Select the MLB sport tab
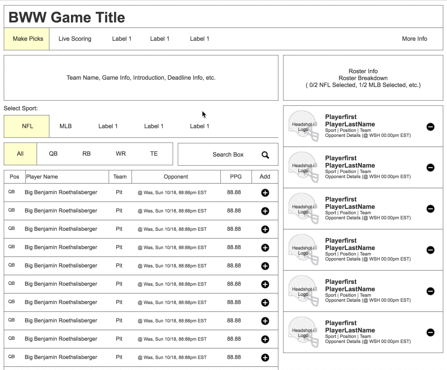447x370 pixels. [65, 126]
